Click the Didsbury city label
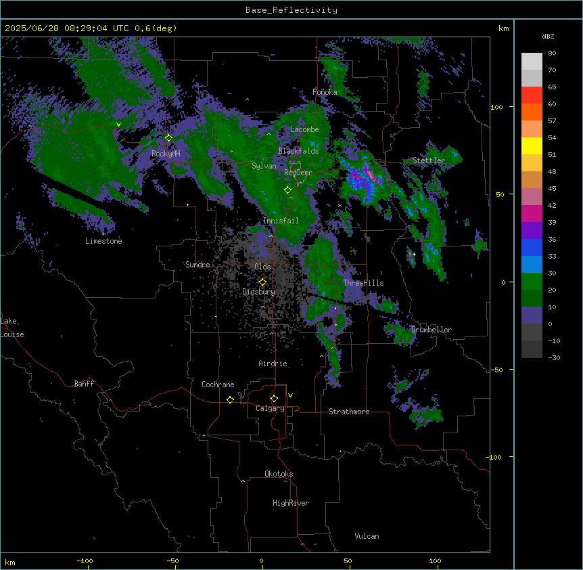Image resolution: width=583 pixels, height=570 pixels. coord(259,292)
